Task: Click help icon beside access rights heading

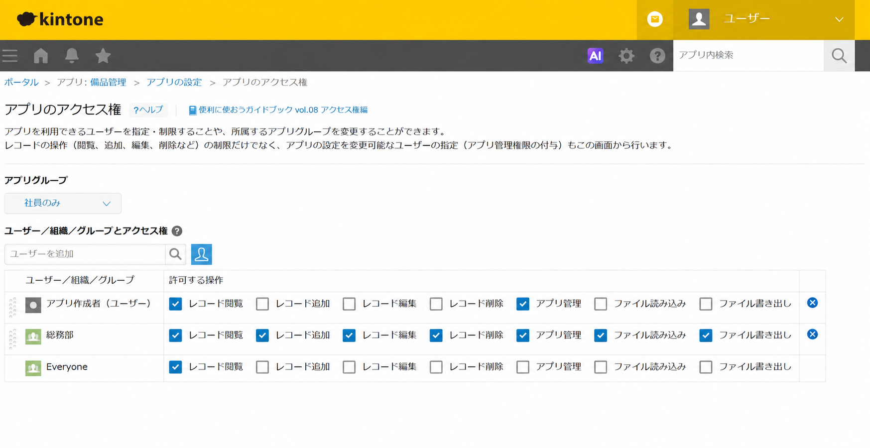Action: 177,231
